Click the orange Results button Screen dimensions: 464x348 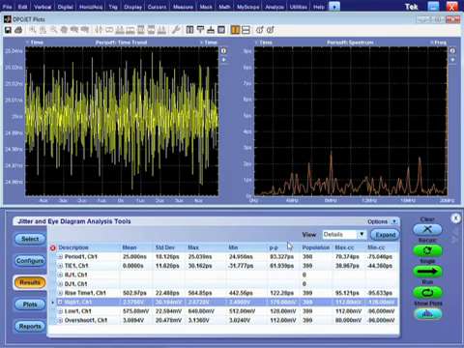point(30,282)
